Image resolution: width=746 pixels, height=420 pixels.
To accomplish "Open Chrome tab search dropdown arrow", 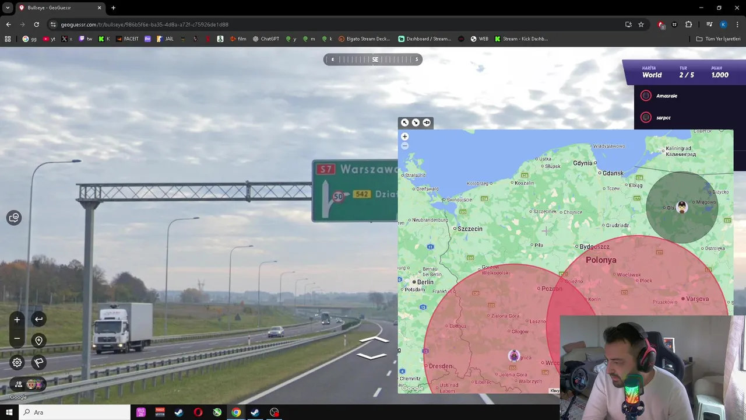I will click(8, 8).
